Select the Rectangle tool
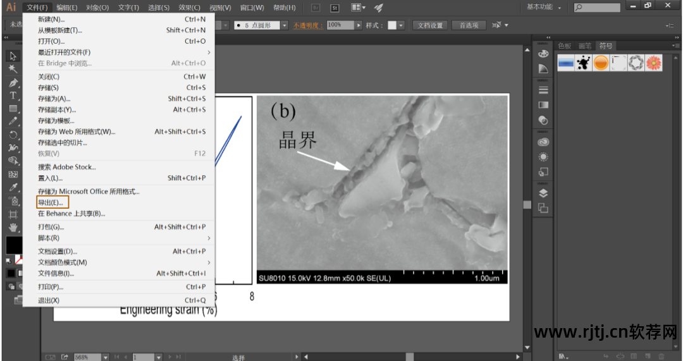This screenshot has height=361, width=683. click(13, 108)
